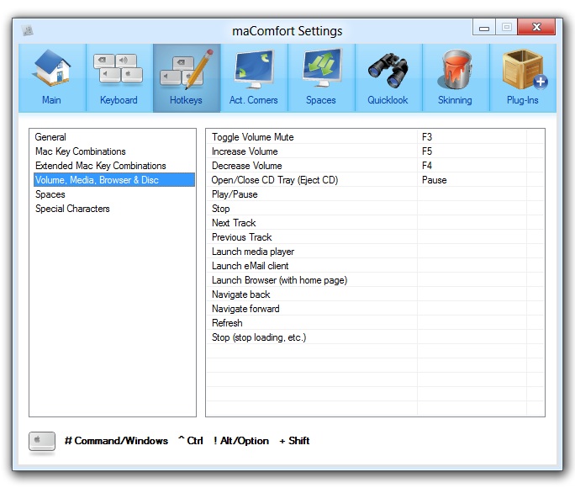Screen dimensions: 575x488
Task: Click the Main tab label
Action: click(51, 100)
